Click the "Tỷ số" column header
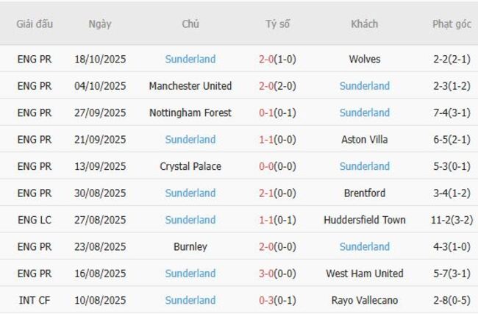The width and height of the screenshot is (478, 314). point(277,24)
